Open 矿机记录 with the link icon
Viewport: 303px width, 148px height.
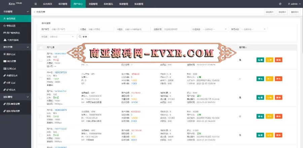click(15, 83)
